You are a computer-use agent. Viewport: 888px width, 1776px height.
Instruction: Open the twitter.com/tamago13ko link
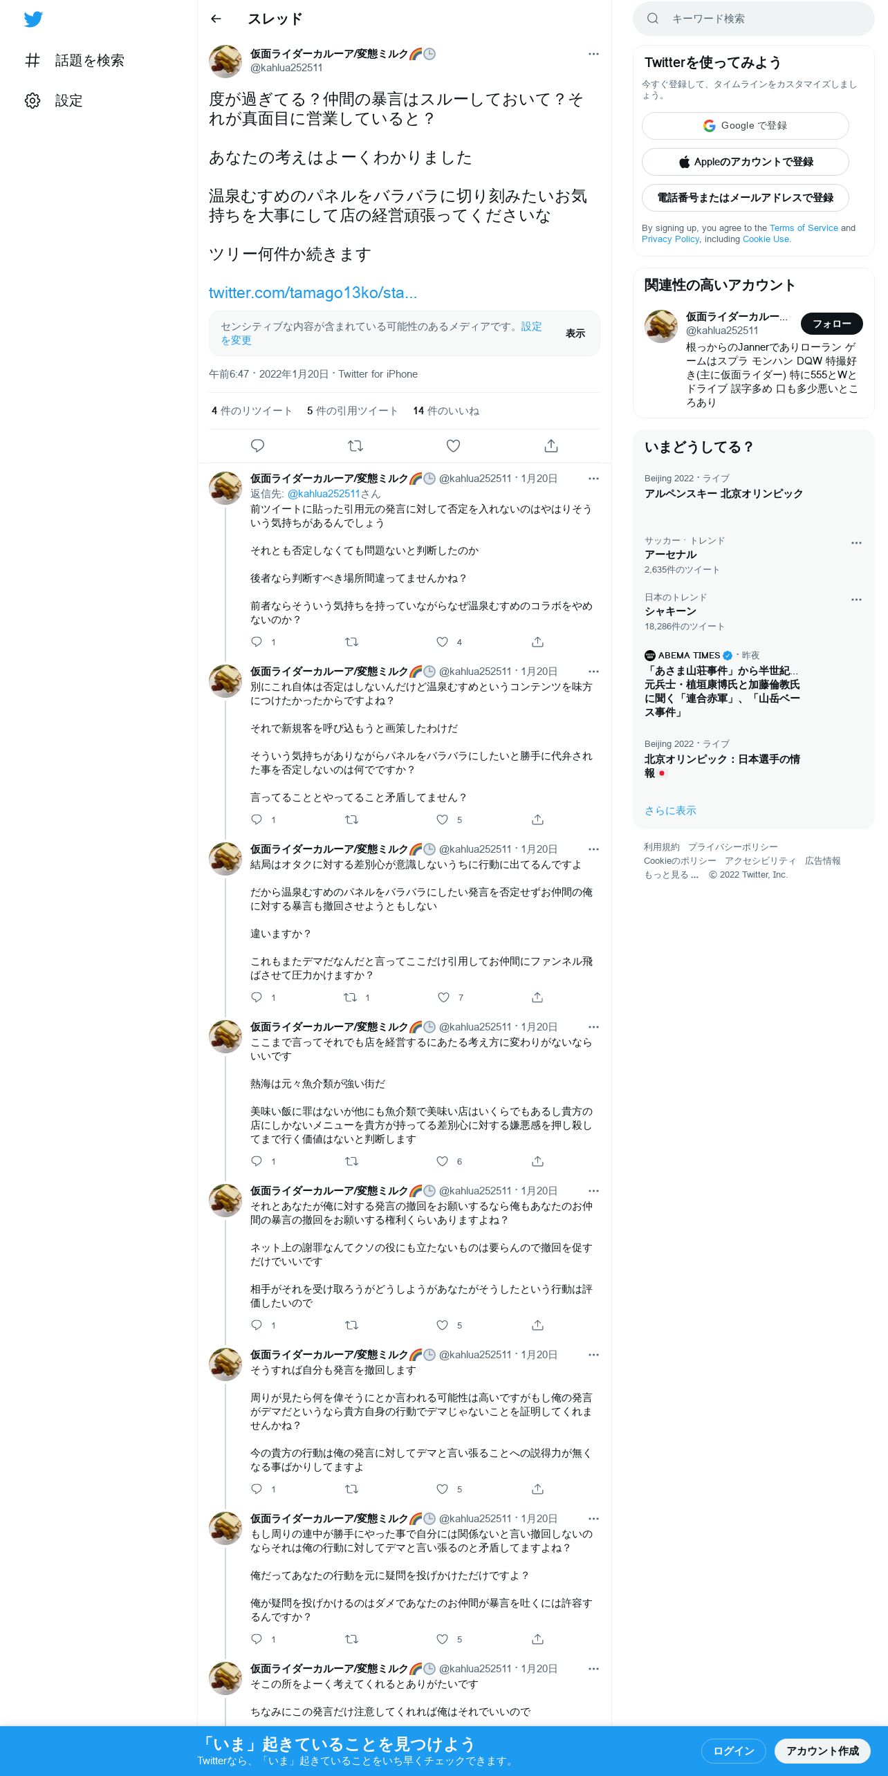[313, 293]
